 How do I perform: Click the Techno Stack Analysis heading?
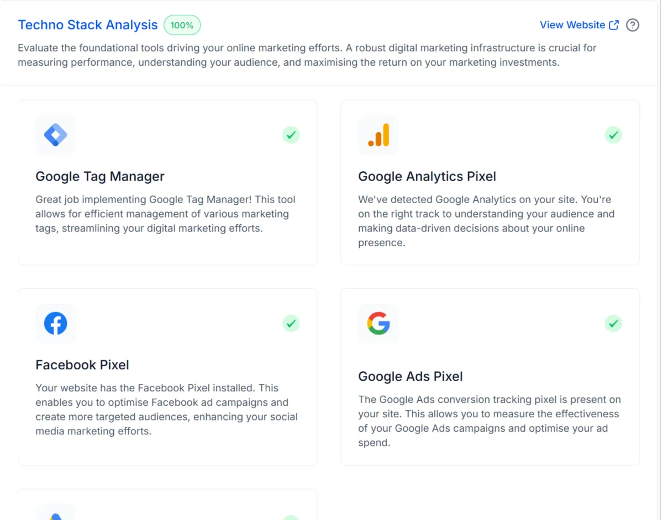pyautogui.click(x=88, y=25)
